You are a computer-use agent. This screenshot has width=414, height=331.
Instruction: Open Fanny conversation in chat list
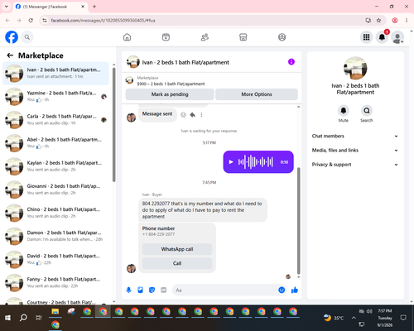click(55, 283)
